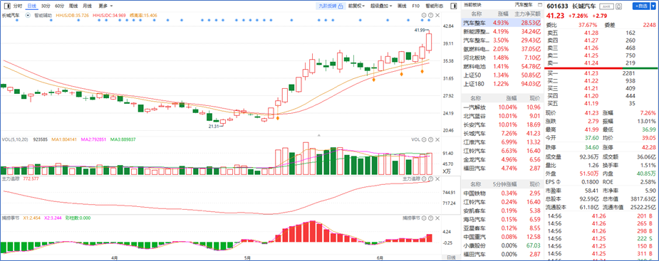The width and height of the screenshot is (659, 261).
Task: Click the 卖一 41.24 ask price level
Action: 601,63
